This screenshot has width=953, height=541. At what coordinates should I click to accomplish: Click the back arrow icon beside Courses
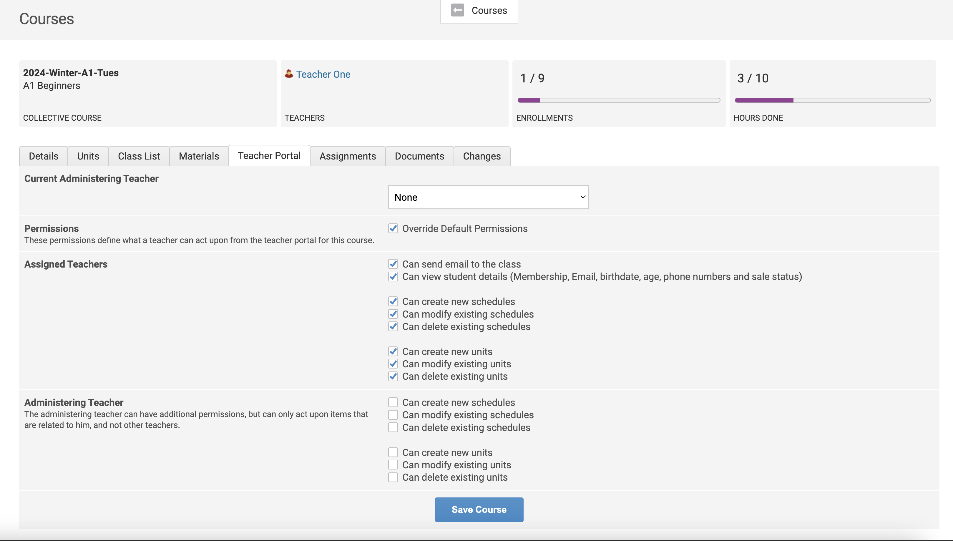(x=457, y=10)
